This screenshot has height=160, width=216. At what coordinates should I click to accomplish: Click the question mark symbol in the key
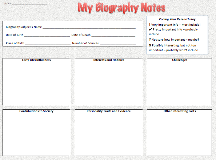pyautogui.click(x=150, y=40)
